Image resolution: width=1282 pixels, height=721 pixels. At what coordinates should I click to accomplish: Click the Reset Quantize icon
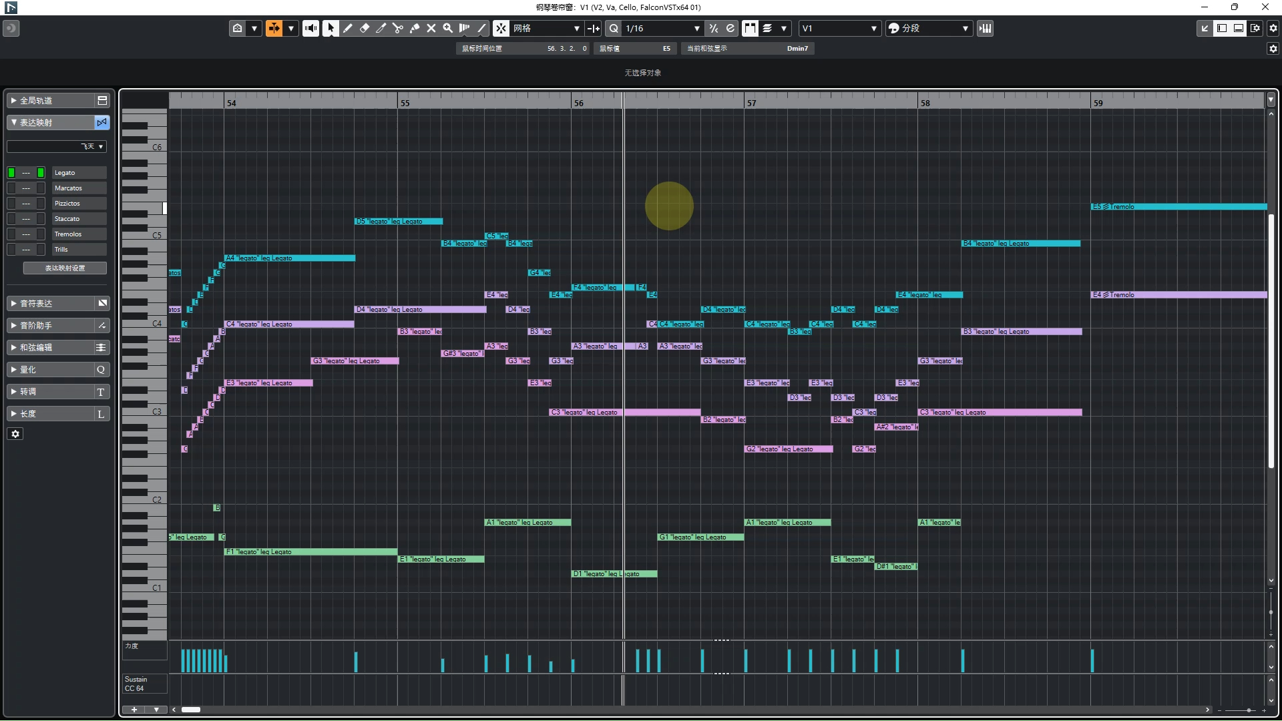point(730,28)
